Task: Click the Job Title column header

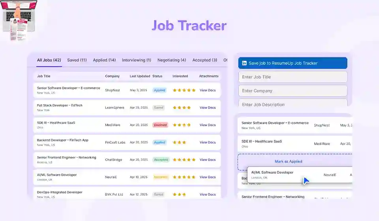Action: 43,76
